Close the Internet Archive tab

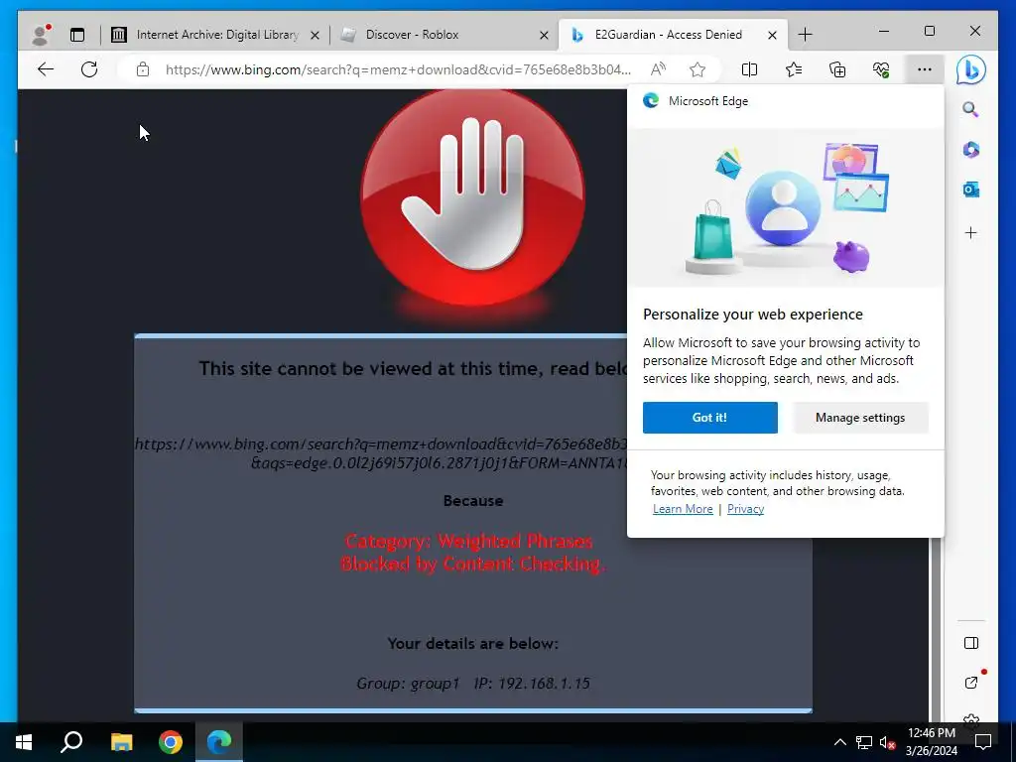point(315,35)
